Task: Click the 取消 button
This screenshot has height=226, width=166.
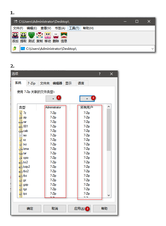Action: pos(55,209)
